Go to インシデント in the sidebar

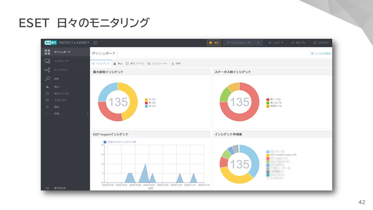coord(65,70)
